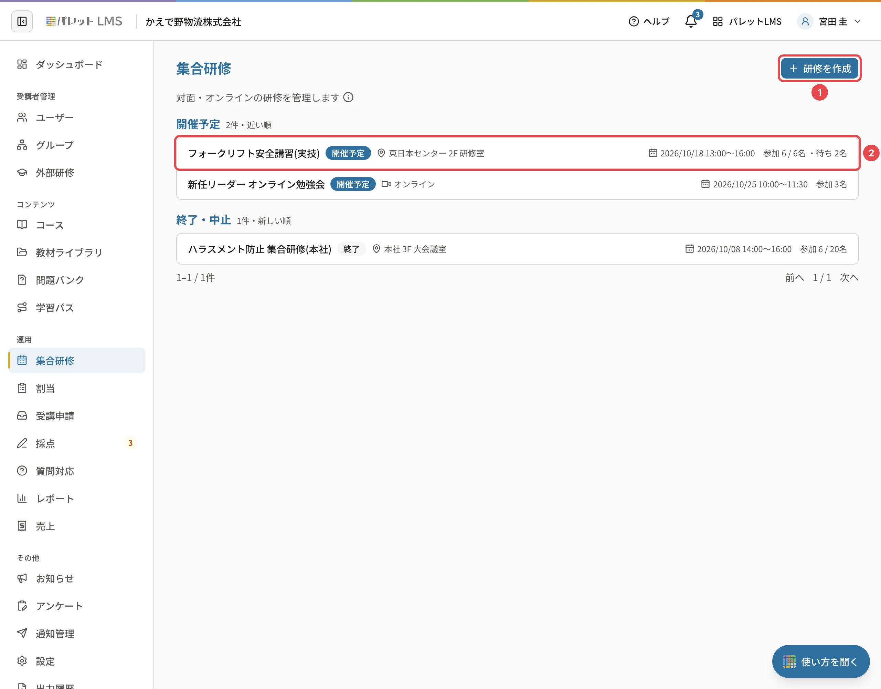Open the ハラスメント防止 集合研修(本社) row
This screenshot has width=881, height=689.
(518, 249)
